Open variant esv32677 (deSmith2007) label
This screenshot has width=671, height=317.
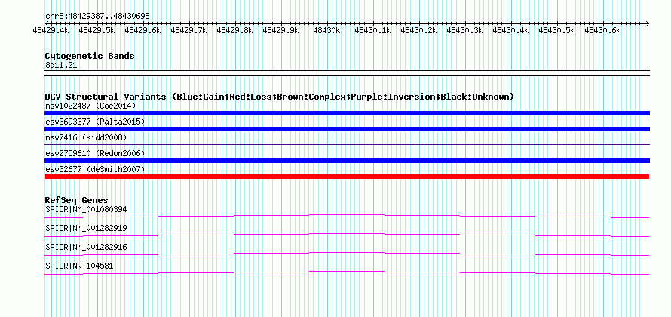pyautogui.click(x=95, y=169)
